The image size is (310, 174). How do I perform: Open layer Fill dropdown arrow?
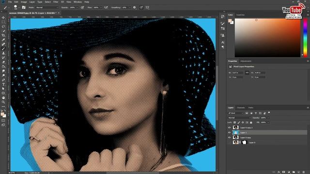pos(268,122)
